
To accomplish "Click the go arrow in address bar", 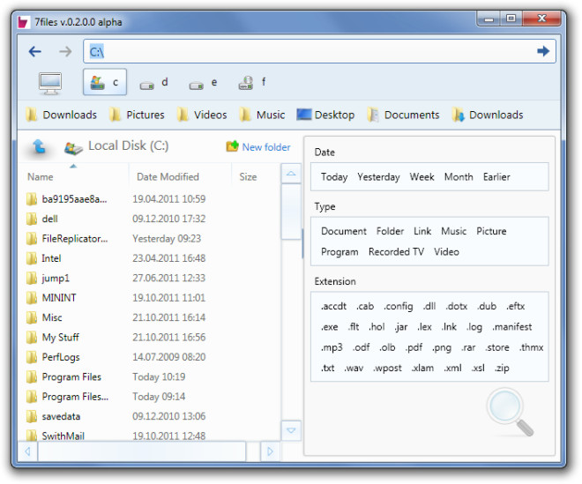I will point(543,51).
